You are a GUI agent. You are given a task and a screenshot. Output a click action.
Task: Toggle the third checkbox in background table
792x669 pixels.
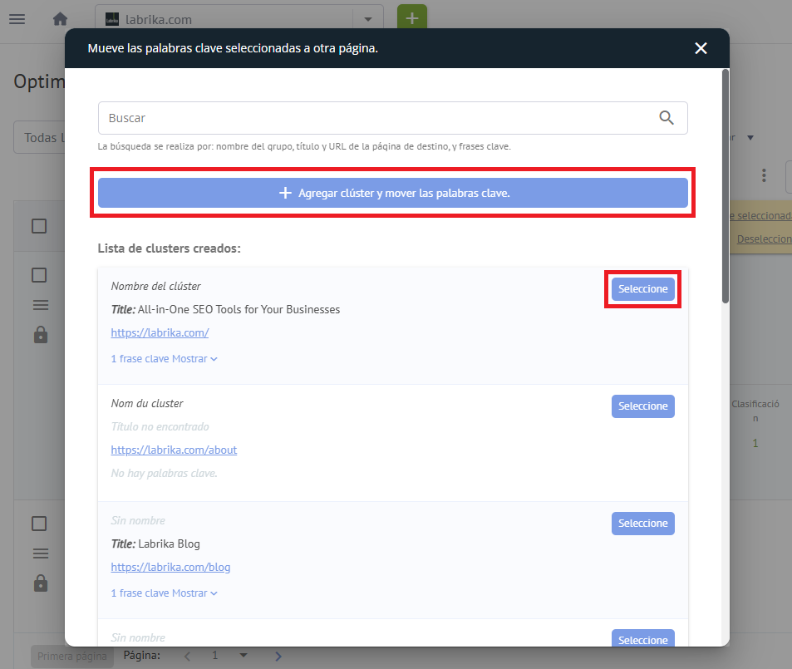pyautogui.click(x=39, y=524)
